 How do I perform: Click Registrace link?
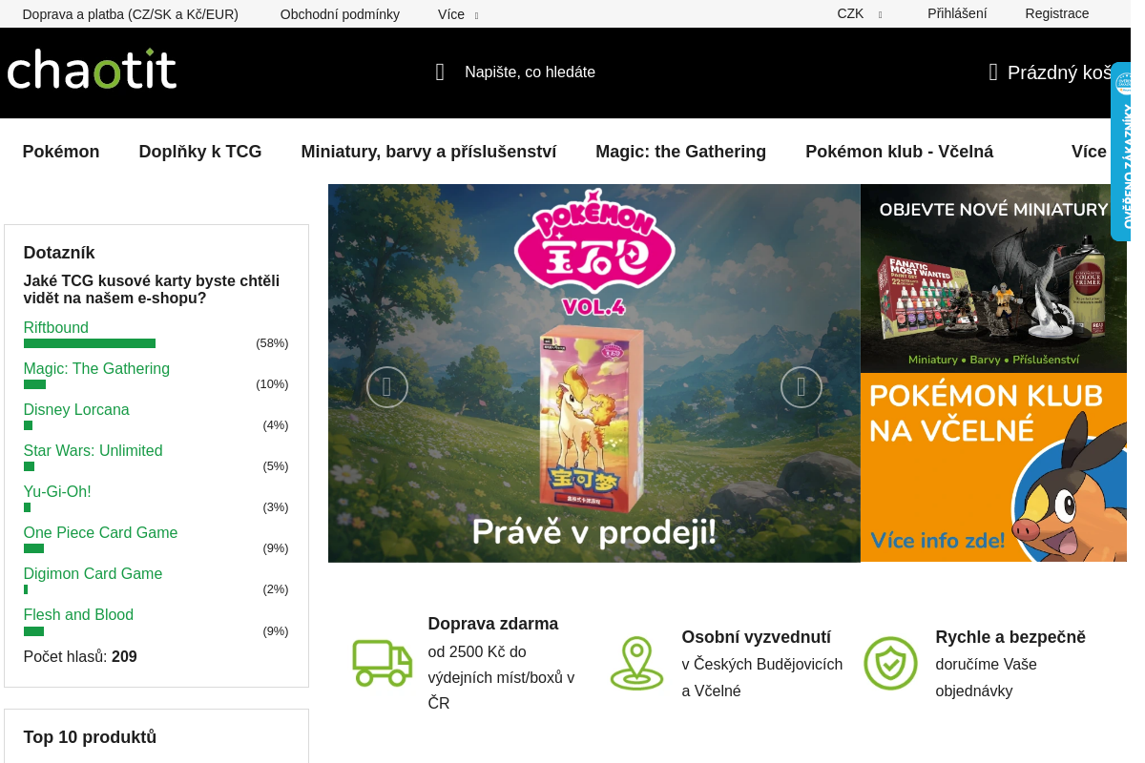click(1057, 14)
